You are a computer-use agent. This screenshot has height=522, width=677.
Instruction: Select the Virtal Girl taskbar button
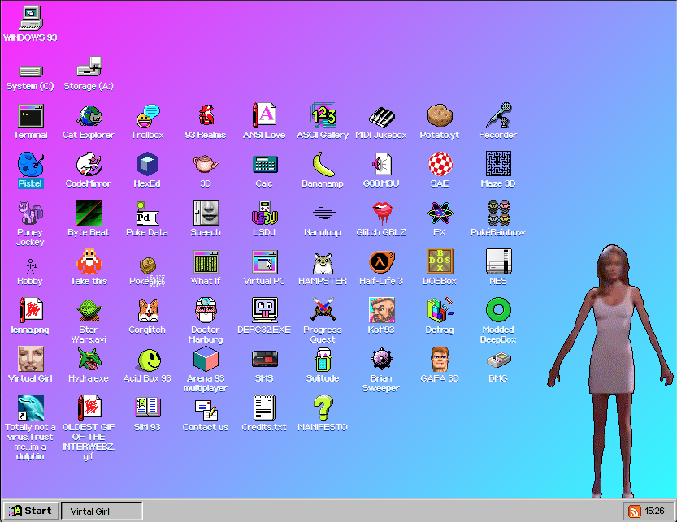coord(101,511)
